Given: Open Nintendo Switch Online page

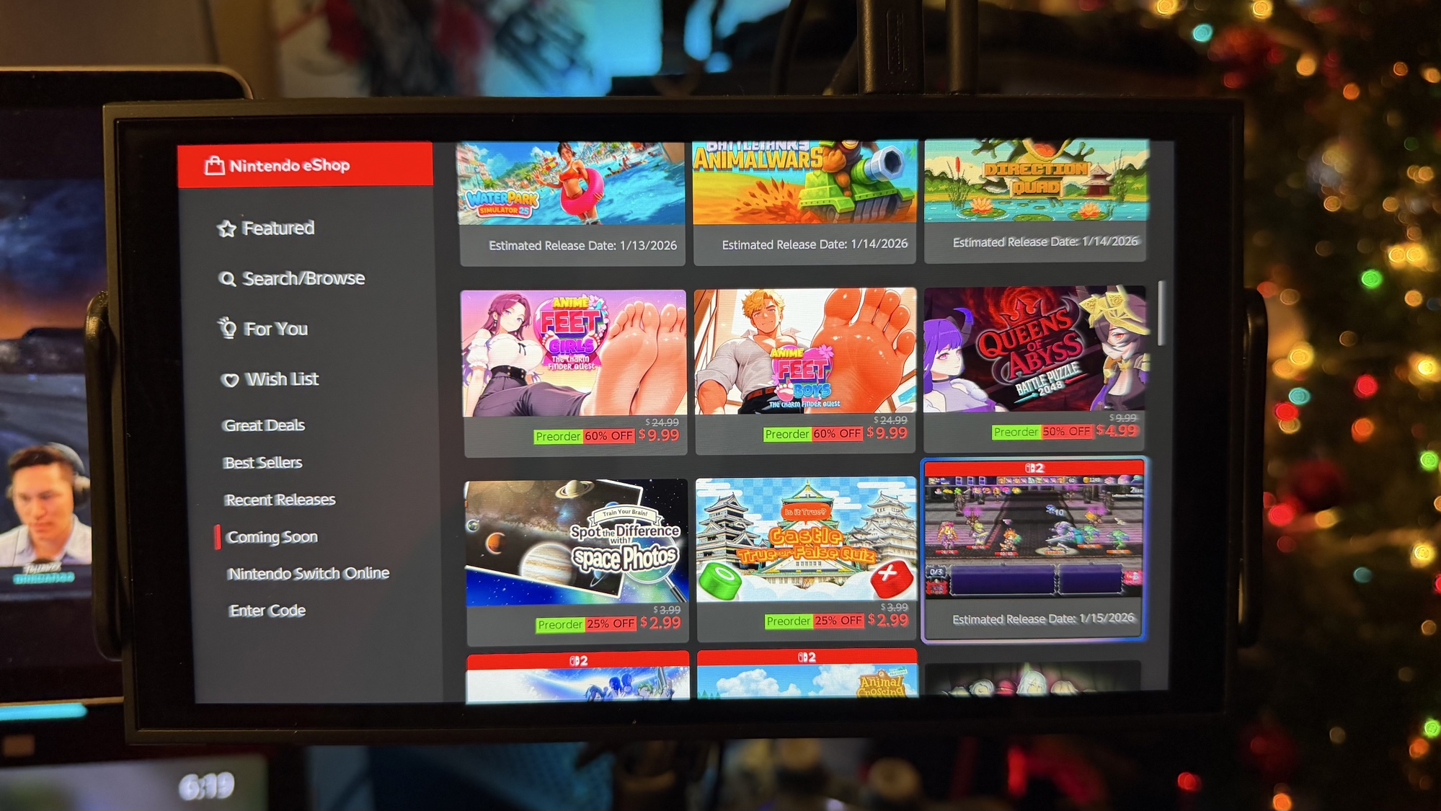Looking at the screenshot, I should point(308,574).
